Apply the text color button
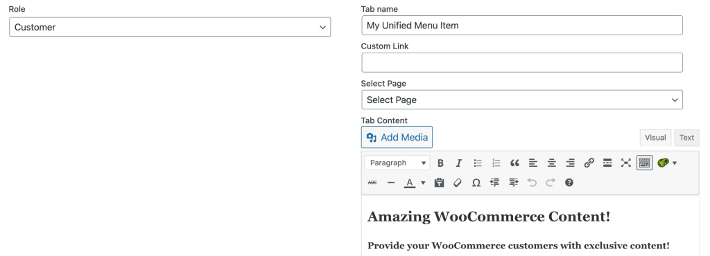 click(x=409, y=183)
